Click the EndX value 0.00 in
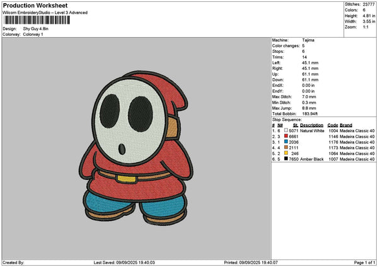Image resolution: width=378 pixels, height=267 pixels. click(308, 86)
